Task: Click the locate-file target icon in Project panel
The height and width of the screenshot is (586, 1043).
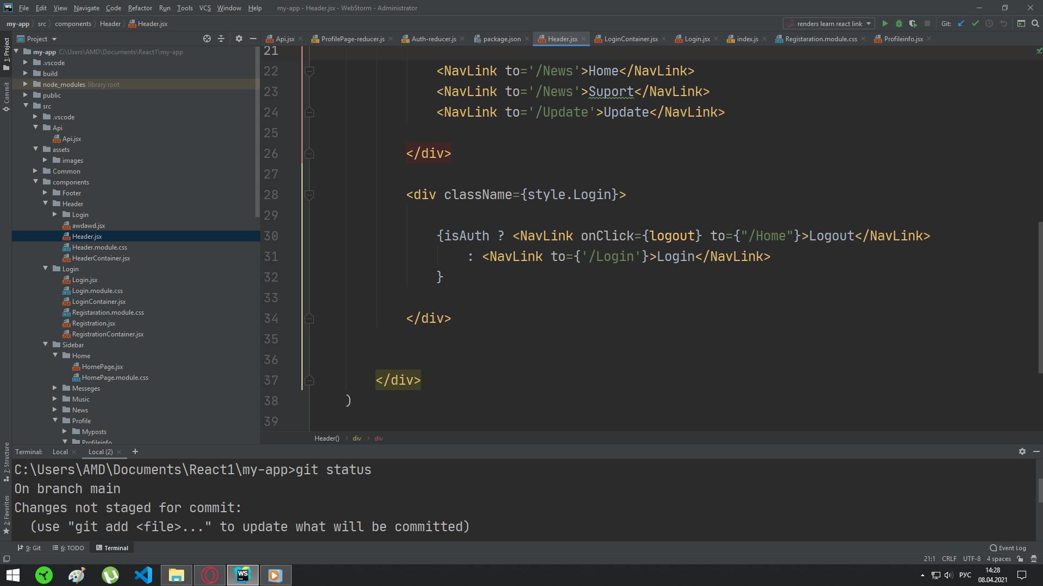Action: 207,39
